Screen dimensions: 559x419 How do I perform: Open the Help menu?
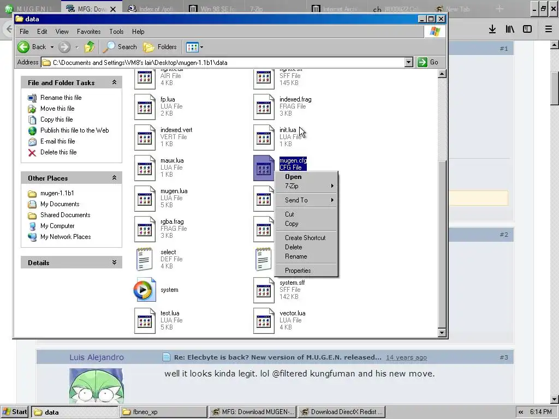tap(138, 31)
